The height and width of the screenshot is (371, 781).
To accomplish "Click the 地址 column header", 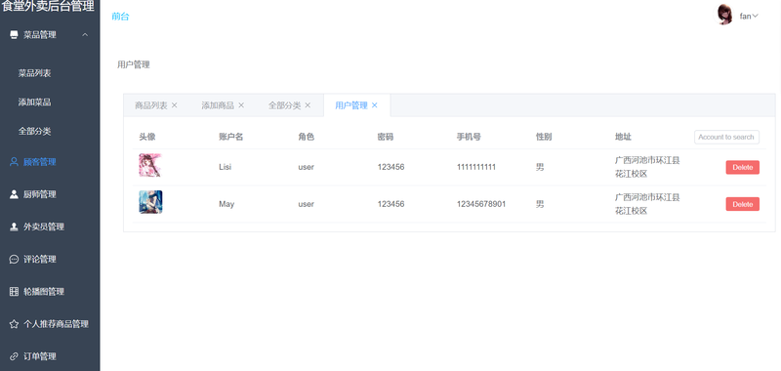I will pos(623,137).
